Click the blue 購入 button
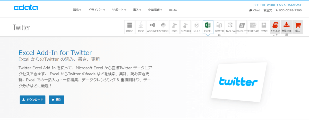The width and height of the screenshot is (309, 129). (56, 100)
